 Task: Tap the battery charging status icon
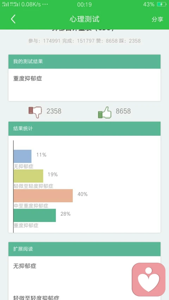[x=162, y=4]
